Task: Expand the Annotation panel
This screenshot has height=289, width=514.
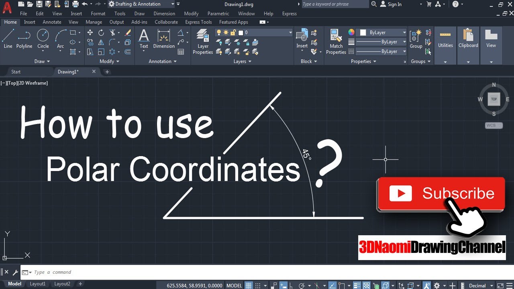Action: pyautogui.click(x=163, y=61)
